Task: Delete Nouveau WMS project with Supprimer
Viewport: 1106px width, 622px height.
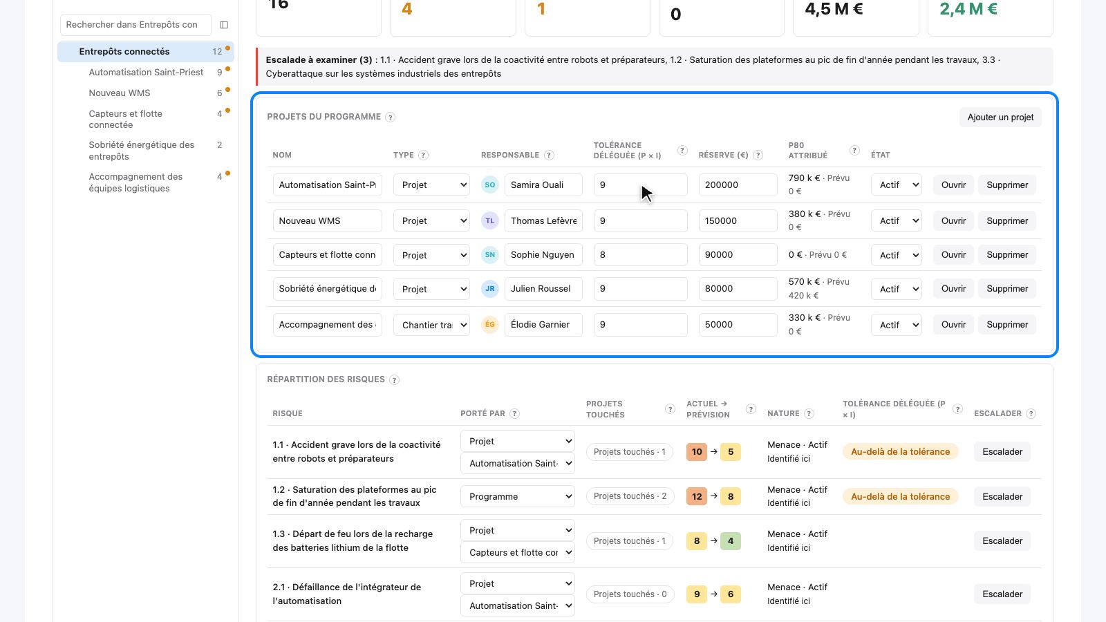Action: pyautogui.click(x=1007, y=221)
